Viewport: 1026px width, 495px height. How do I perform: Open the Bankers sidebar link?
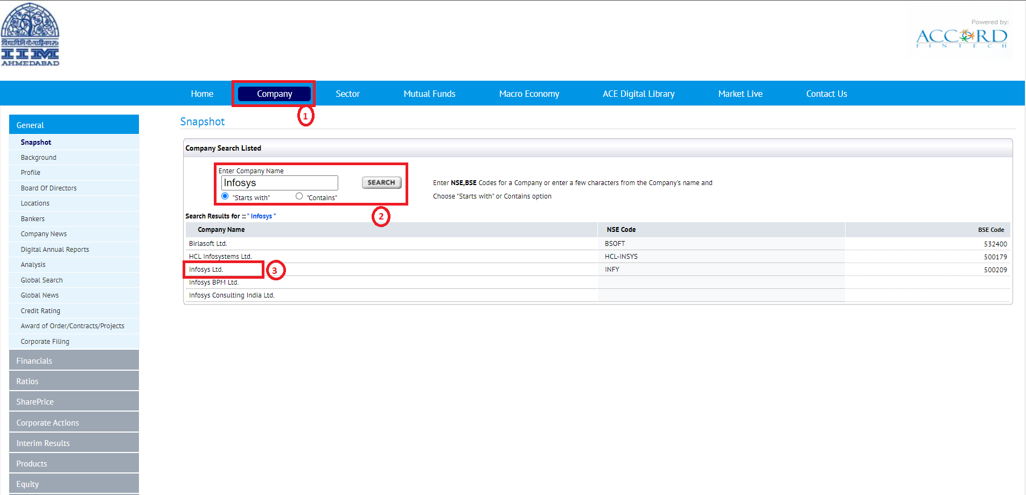click(33, 219)
